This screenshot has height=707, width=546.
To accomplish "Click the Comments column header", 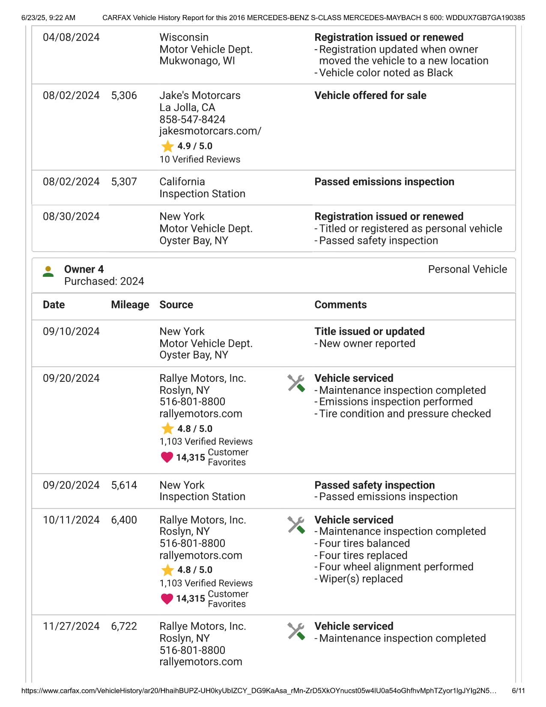I will 340,305.
